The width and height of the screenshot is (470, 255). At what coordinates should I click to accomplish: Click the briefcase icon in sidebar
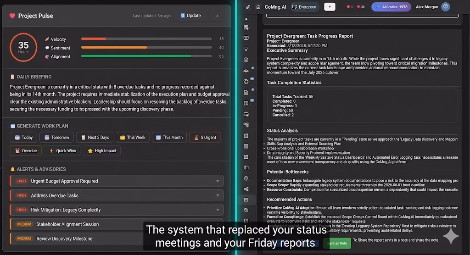(x=246, y=114)
